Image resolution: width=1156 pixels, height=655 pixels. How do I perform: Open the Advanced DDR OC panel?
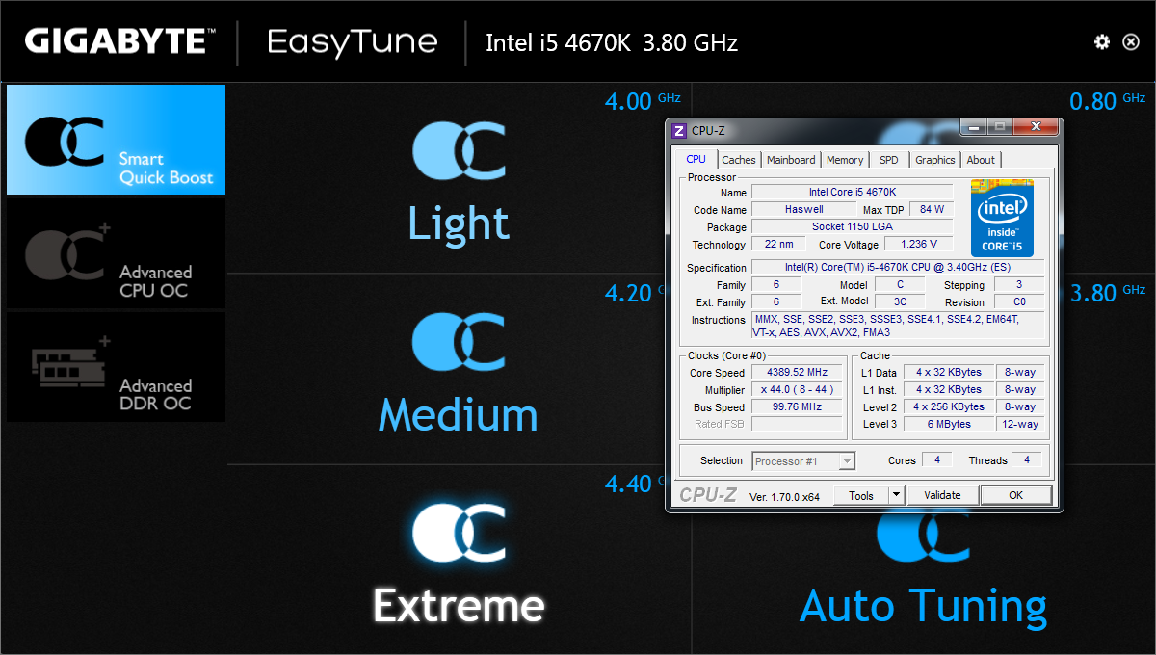click(x=116, y=367)
